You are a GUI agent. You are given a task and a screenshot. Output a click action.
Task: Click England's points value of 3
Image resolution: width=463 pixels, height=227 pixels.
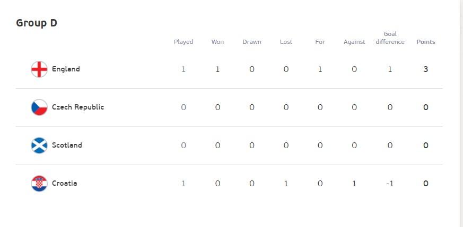point(425,69)
